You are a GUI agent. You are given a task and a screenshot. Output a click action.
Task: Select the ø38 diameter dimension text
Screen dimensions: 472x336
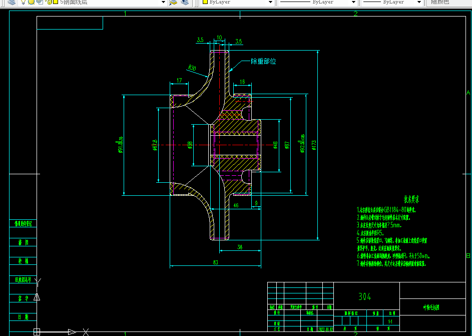click(x=190, y=145)
